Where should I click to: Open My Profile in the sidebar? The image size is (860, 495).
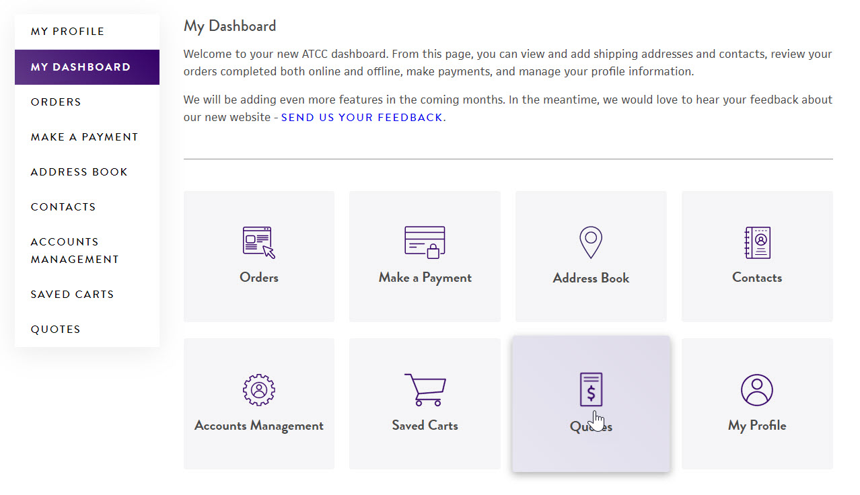67,32
